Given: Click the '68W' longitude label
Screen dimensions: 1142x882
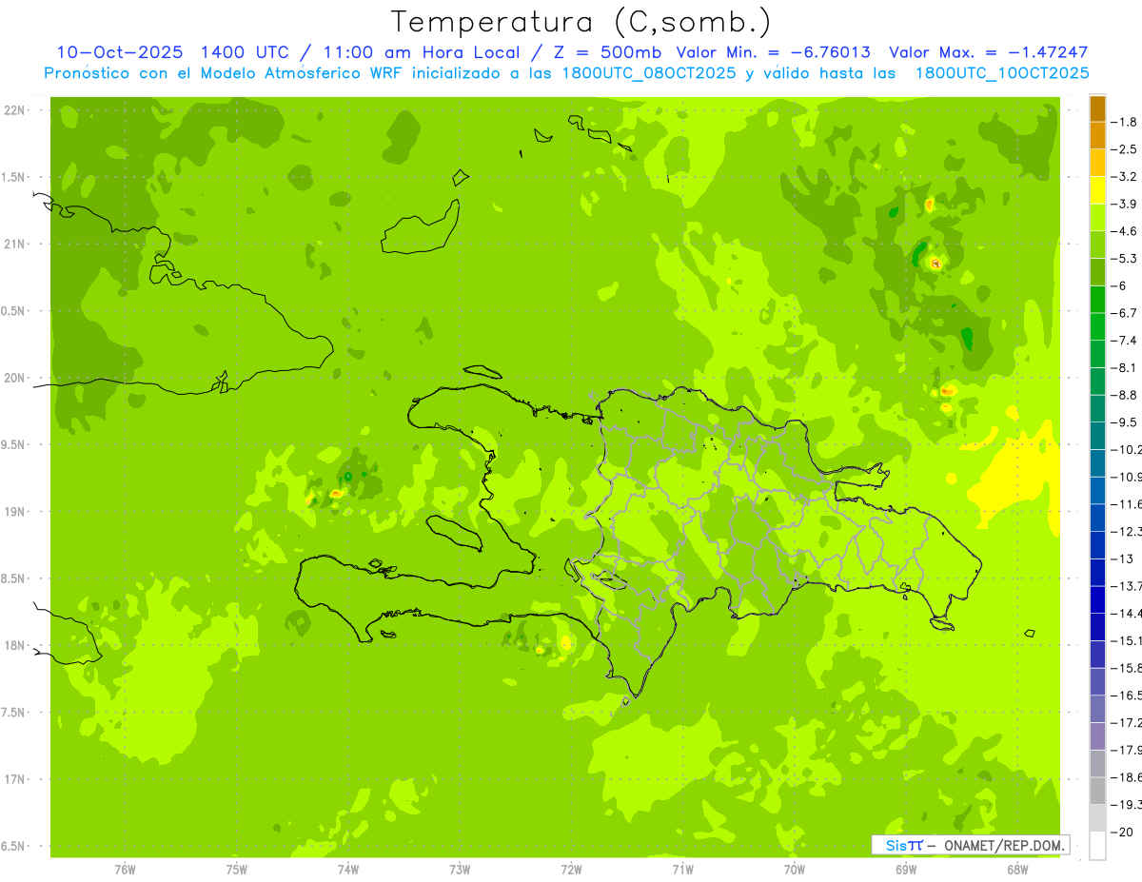Looking at the screenshot, I should tap(1017, 870).
